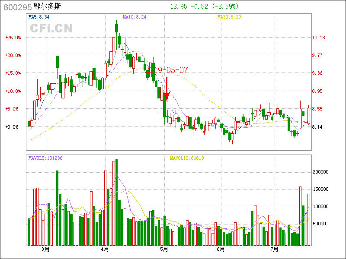Click the MAVOL10:66619 volume label

tap(186, 158)
